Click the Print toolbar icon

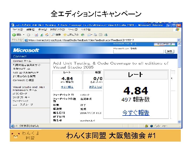tap(95, 35)
